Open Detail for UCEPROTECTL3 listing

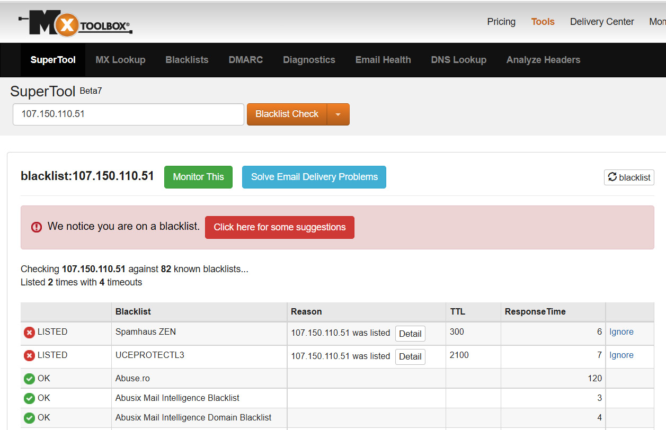(410, 356)
